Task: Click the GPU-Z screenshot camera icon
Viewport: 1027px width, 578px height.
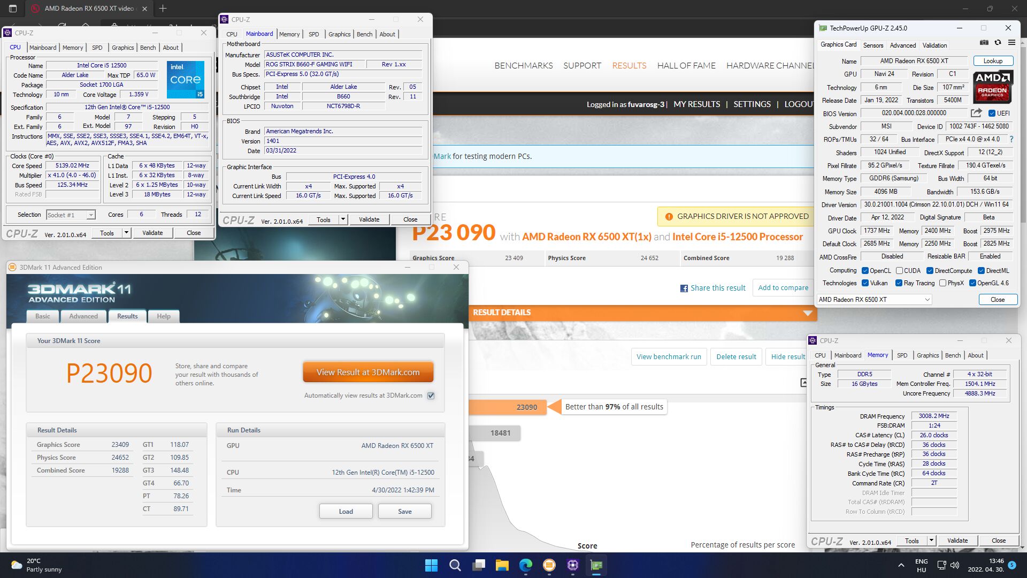Action: click(x=984, y=43)
